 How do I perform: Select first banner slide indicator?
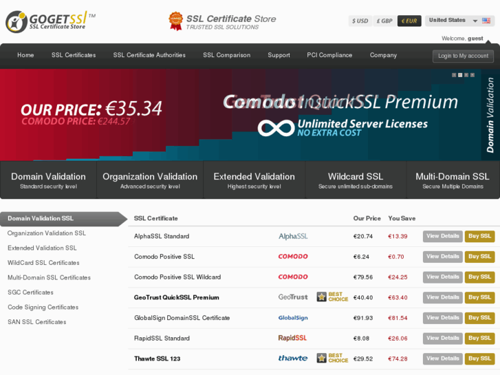[454, 75]
